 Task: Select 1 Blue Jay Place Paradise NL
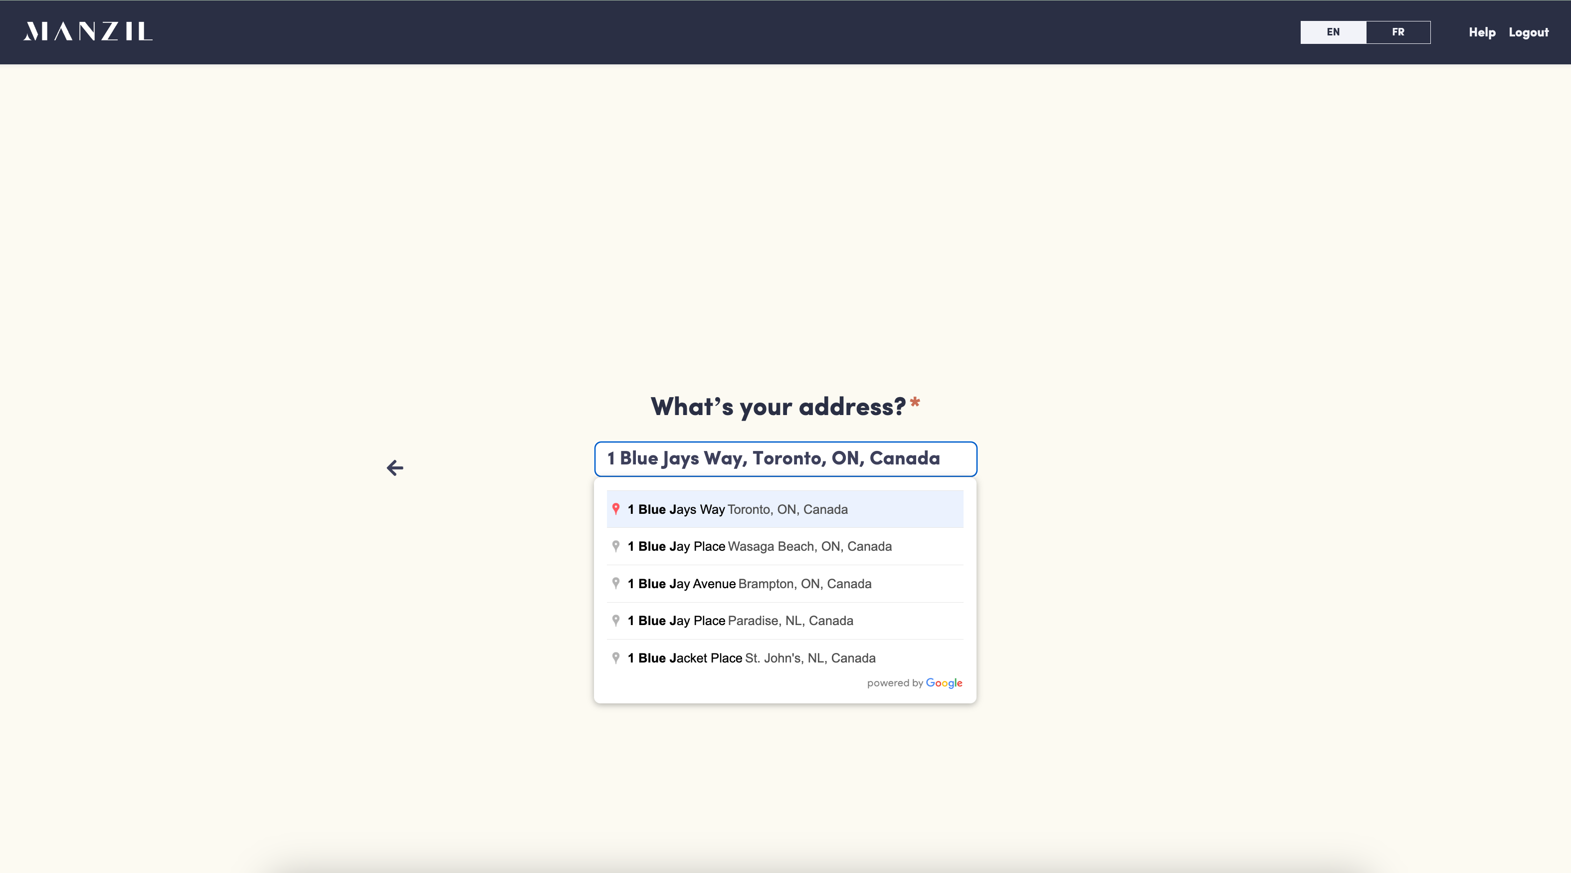pyautogui.click(x=740, y=621)
